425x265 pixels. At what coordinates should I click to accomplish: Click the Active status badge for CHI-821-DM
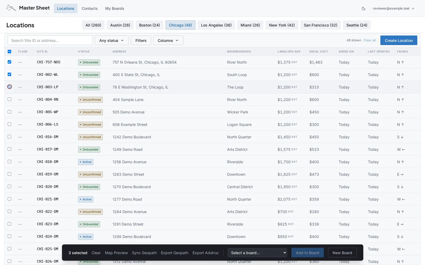(x=86, y=199)
